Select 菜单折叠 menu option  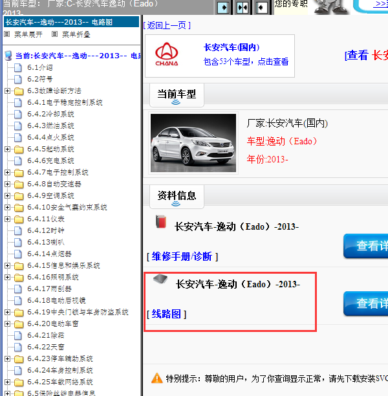pyautogui.click(x=76, y=34)
